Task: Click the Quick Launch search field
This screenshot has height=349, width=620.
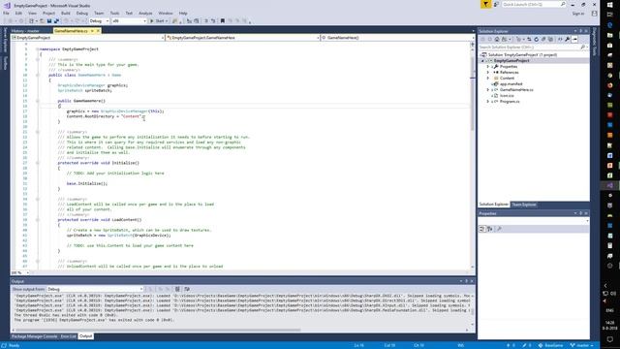Action: (534, 4)
